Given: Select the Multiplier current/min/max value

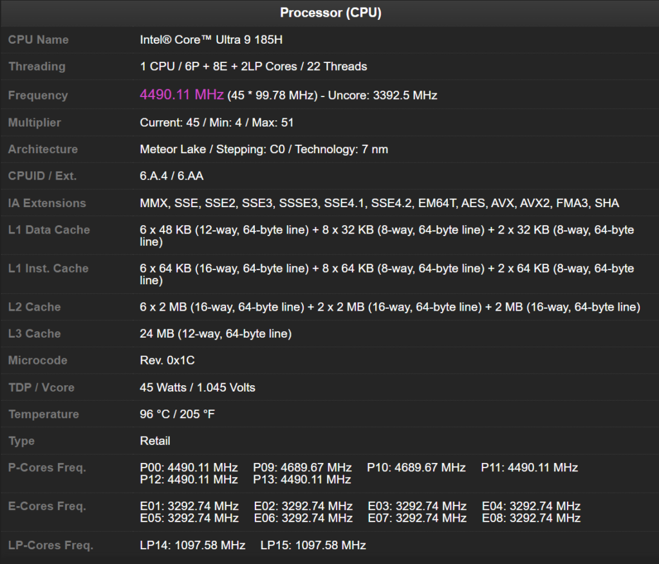Looking at the screenshot, I should [217, 122].
